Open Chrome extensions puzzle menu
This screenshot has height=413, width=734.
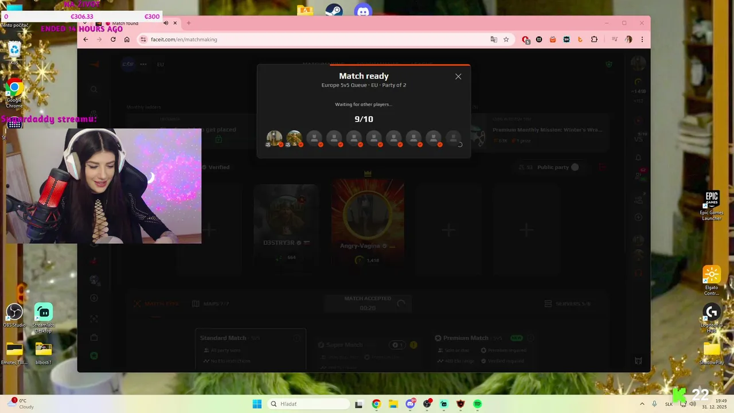point(594,40)
